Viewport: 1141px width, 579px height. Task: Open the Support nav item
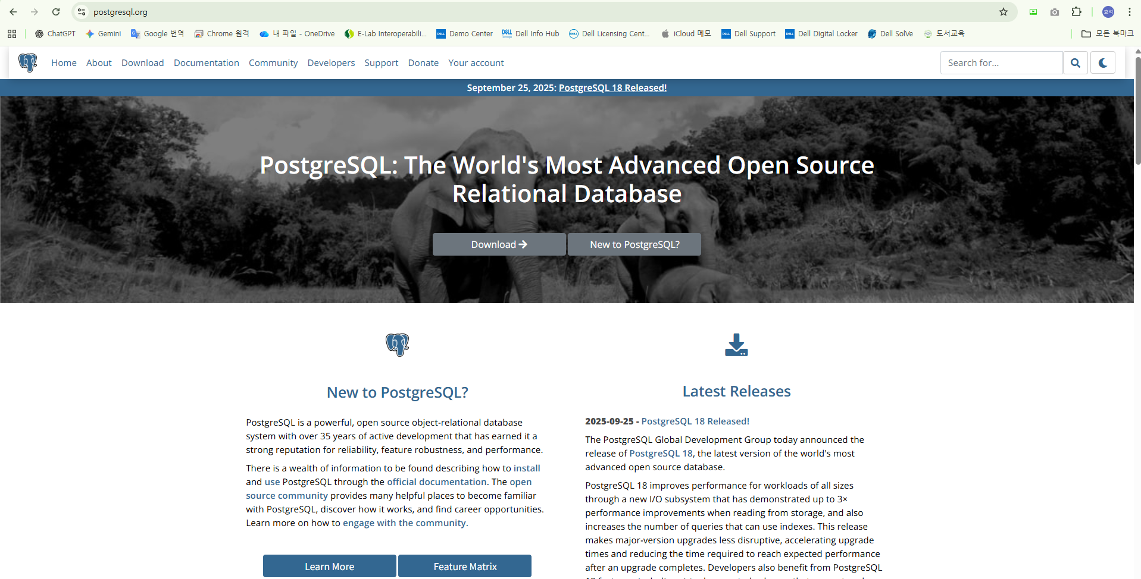point(382,63)
